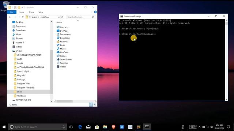Open the recent locations dropdown arrow

19,17
